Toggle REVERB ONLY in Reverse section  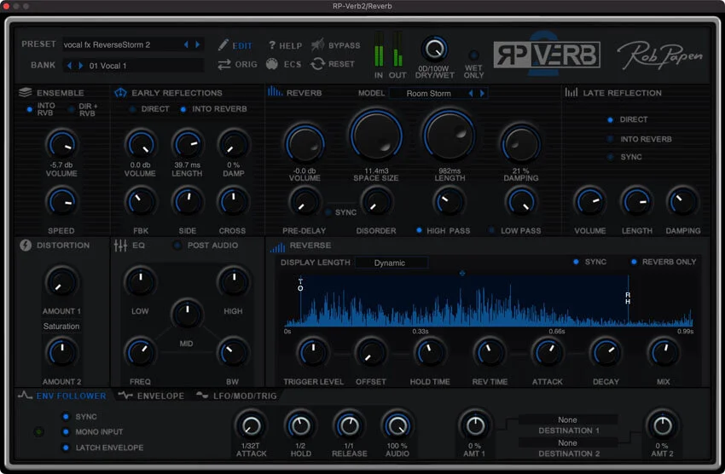(x=634, y=262)
